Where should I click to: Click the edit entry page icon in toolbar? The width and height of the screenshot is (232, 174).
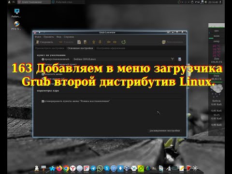coord(79,42)
